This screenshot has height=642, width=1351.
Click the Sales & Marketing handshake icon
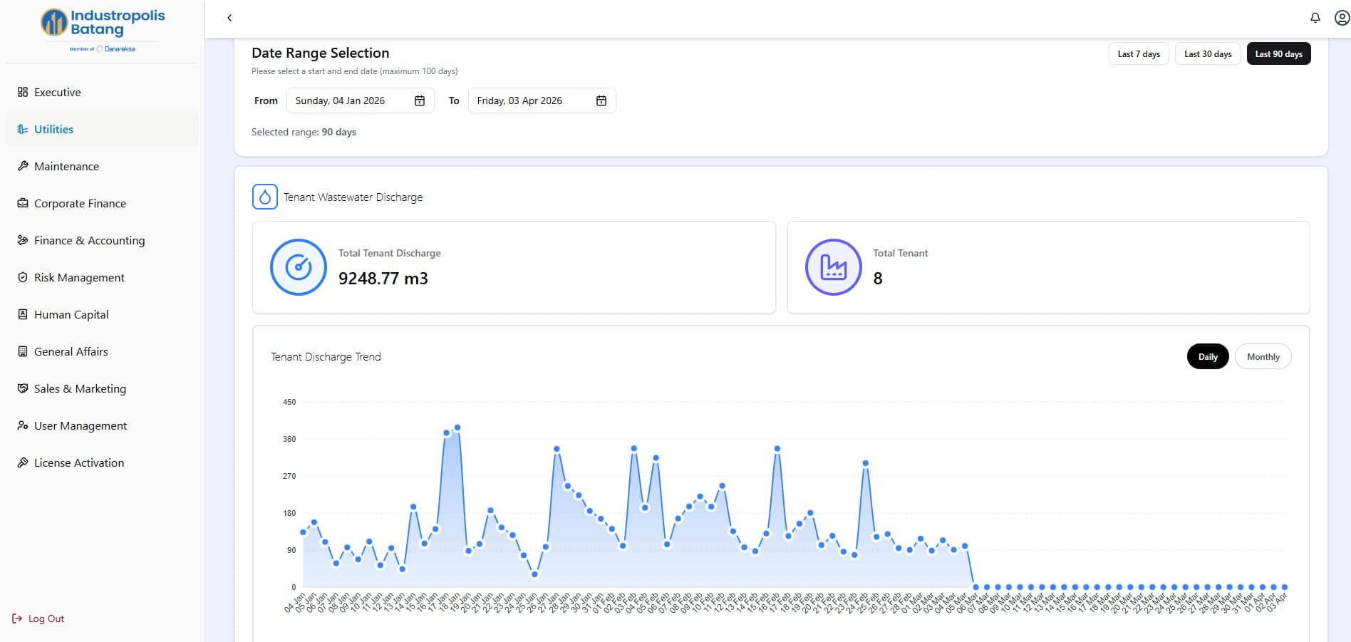pyautogui.click(x=23, y=388)
